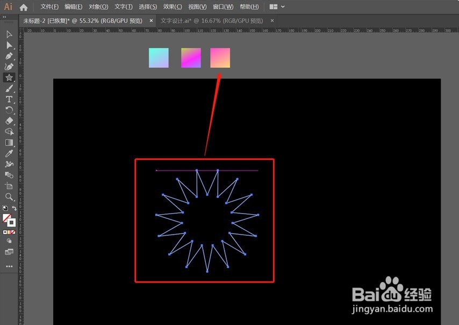This screenshot has height=325, width=459.
Task: Select the Eyedropper tool
Action: point(9,153)
